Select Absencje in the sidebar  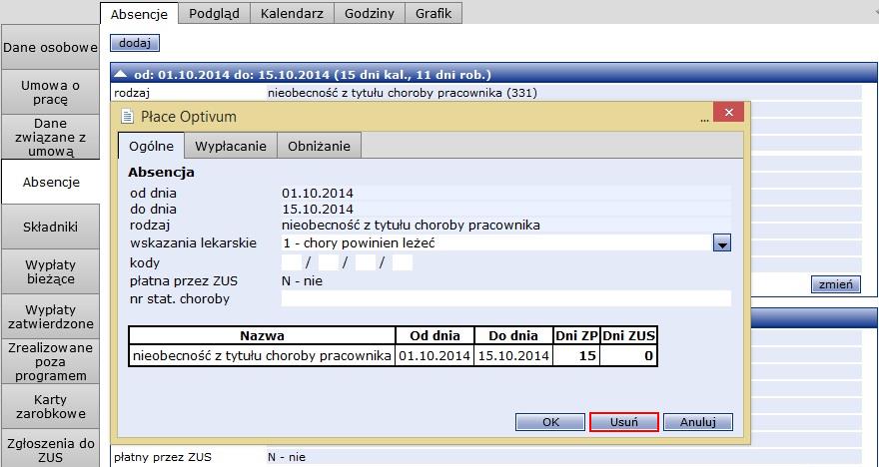pyautogui.click(x=51, y=182)
